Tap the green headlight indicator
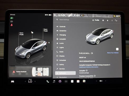Screen dimensions: 129x96 pyautogui.click(x=12, y=18)
